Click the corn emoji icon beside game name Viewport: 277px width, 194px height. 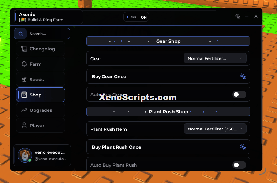23,20
